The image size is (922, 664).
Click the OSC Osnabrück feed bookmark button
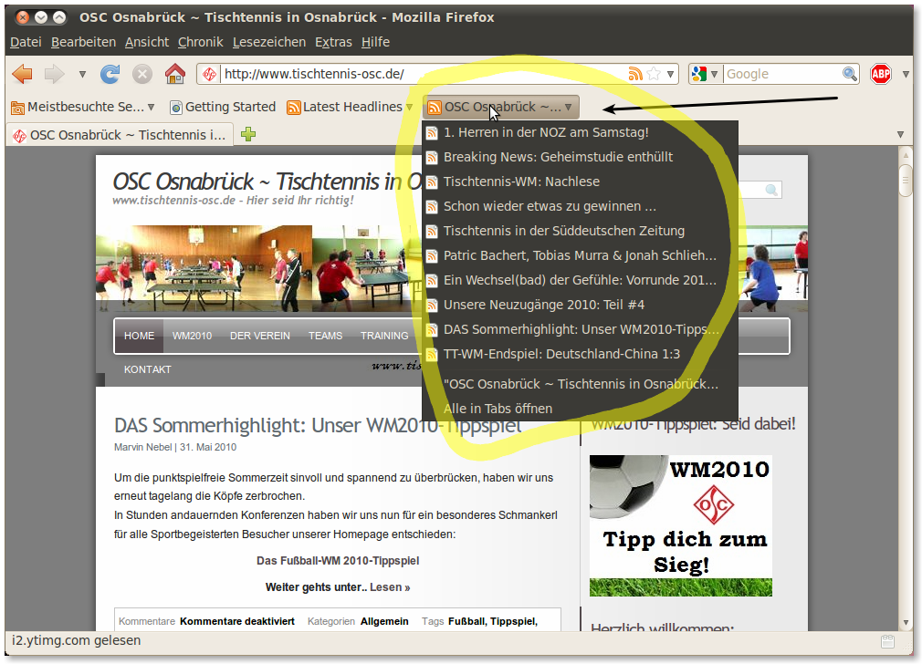(501, 107)
